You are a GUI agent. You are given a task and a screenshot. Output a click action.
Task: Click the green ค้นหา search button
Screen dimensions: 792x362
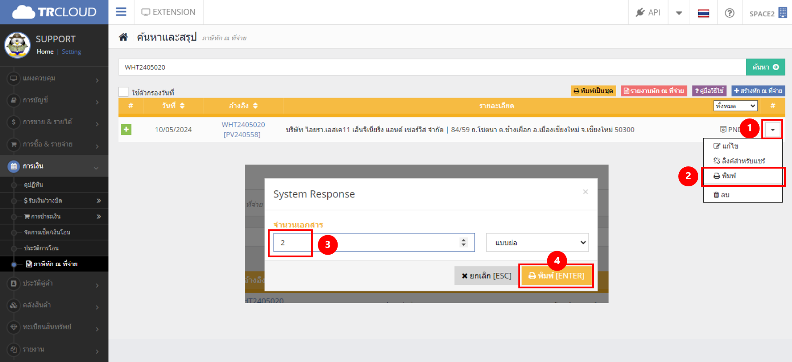[765, 67]
